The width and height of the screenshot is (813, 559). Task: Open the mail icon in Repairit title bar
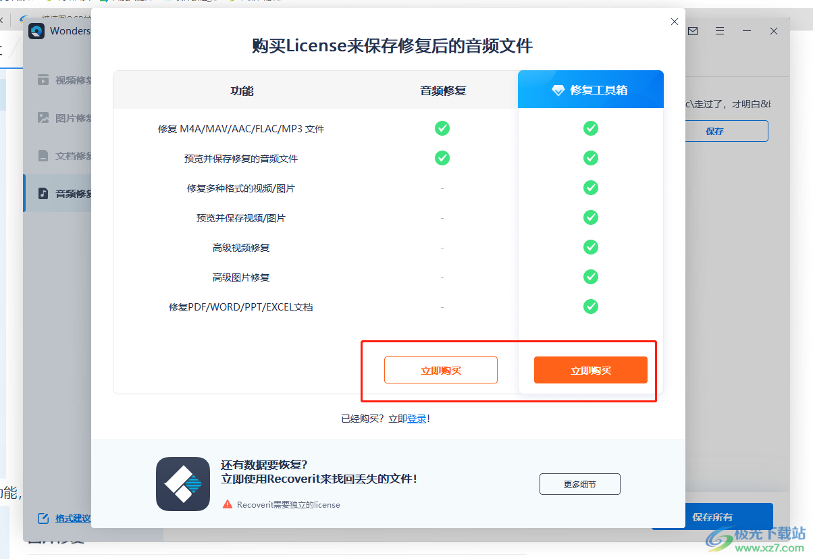point(692,31)
